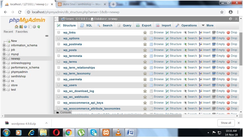Click the green reload navigation panel icon

[x=39, y=27]
